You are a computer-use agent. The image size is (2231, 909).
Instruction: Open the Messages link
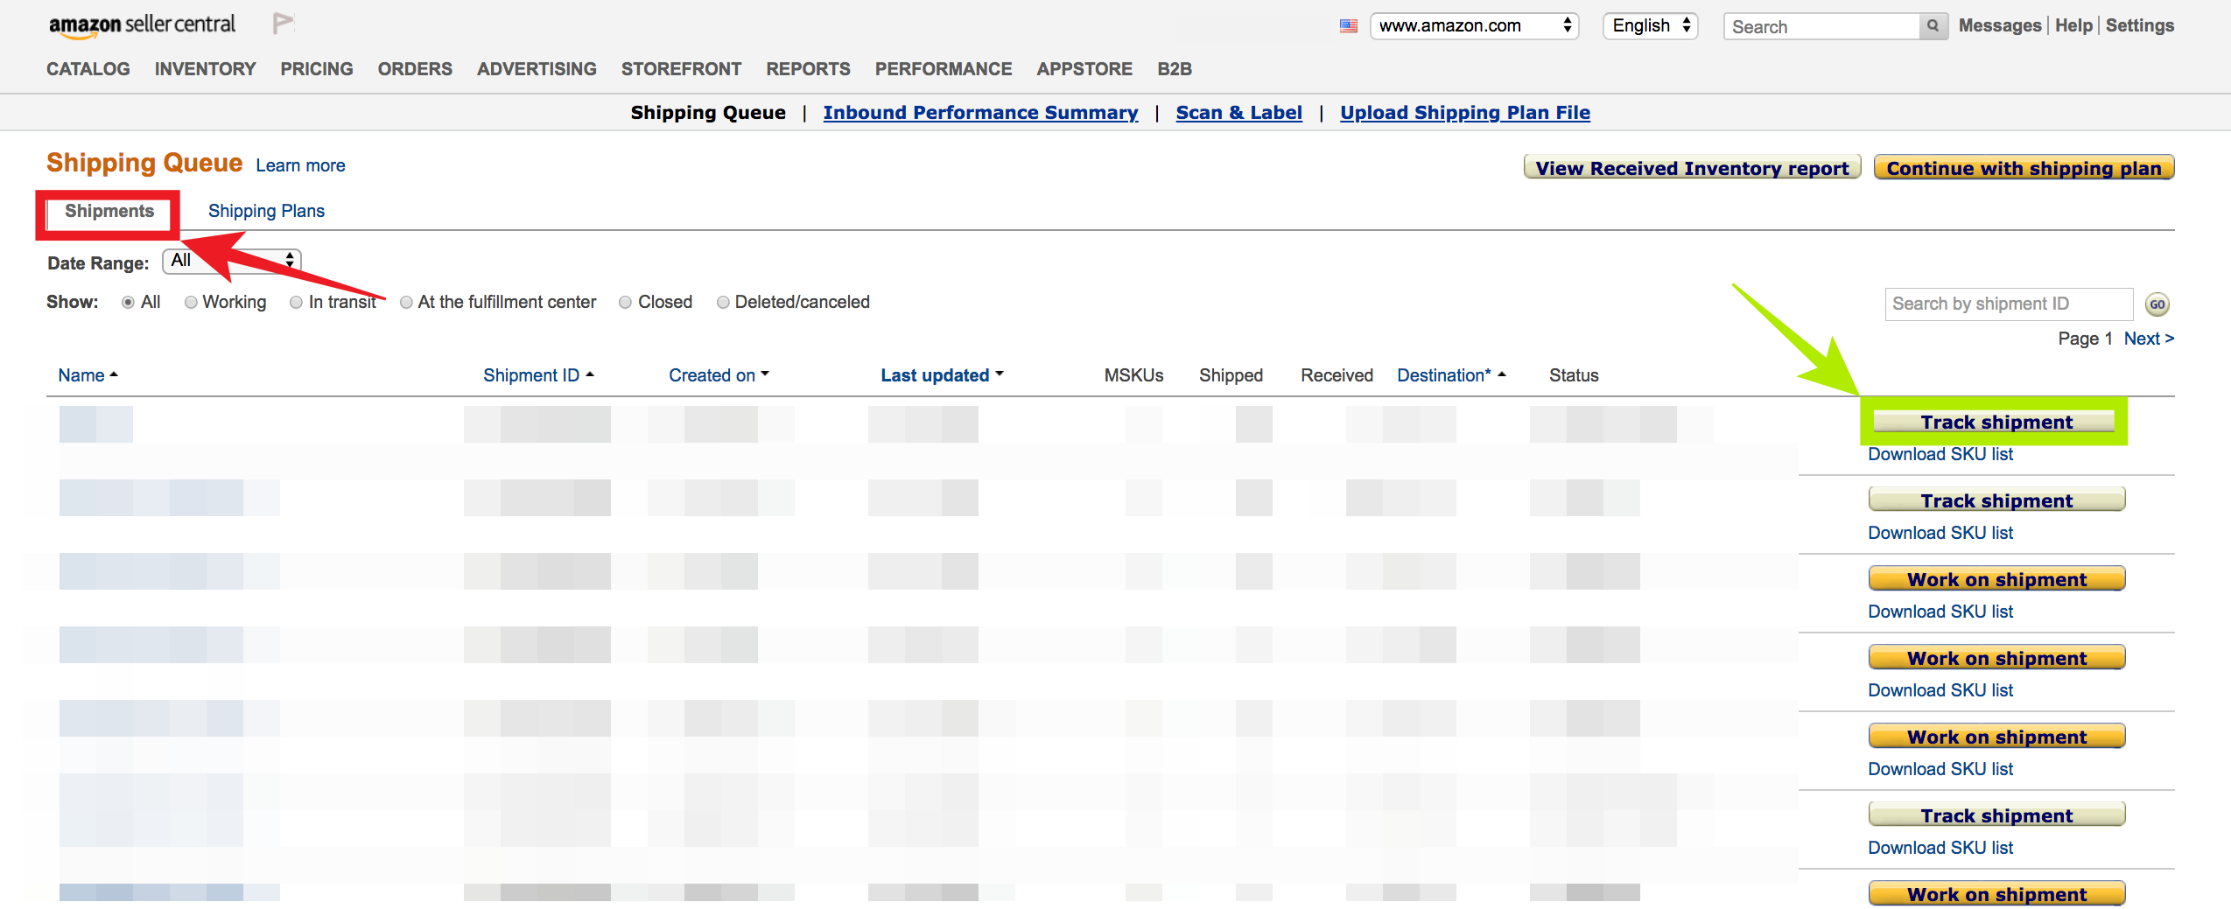[1999, 25]
